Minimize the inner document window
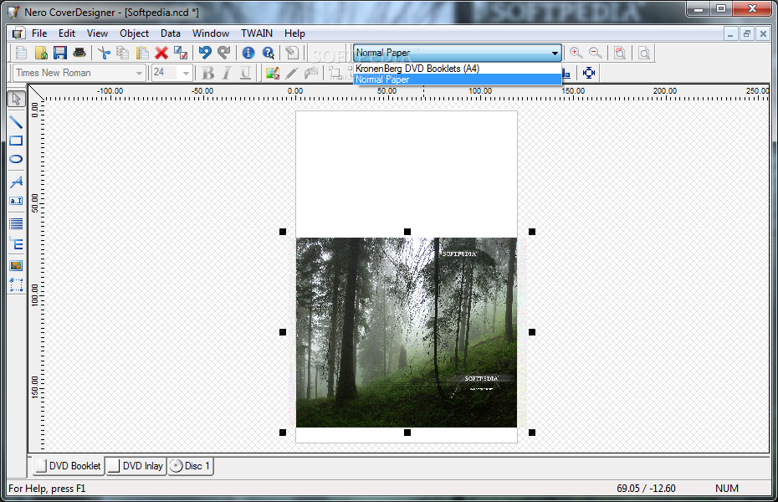This screenshot has height=502, width=778. pos(729,33)
